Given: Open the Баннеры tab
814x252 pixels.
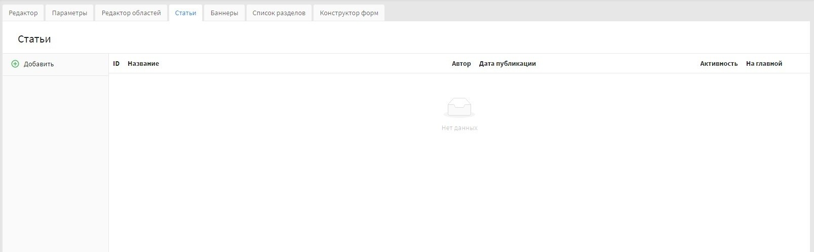Looking at the screenshot, I should click(224, 13).
